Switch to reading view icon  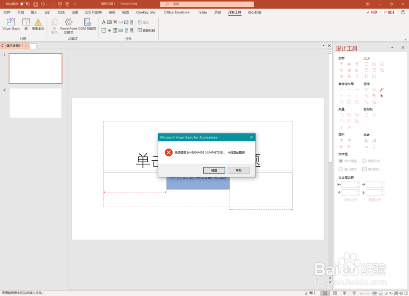344,293
